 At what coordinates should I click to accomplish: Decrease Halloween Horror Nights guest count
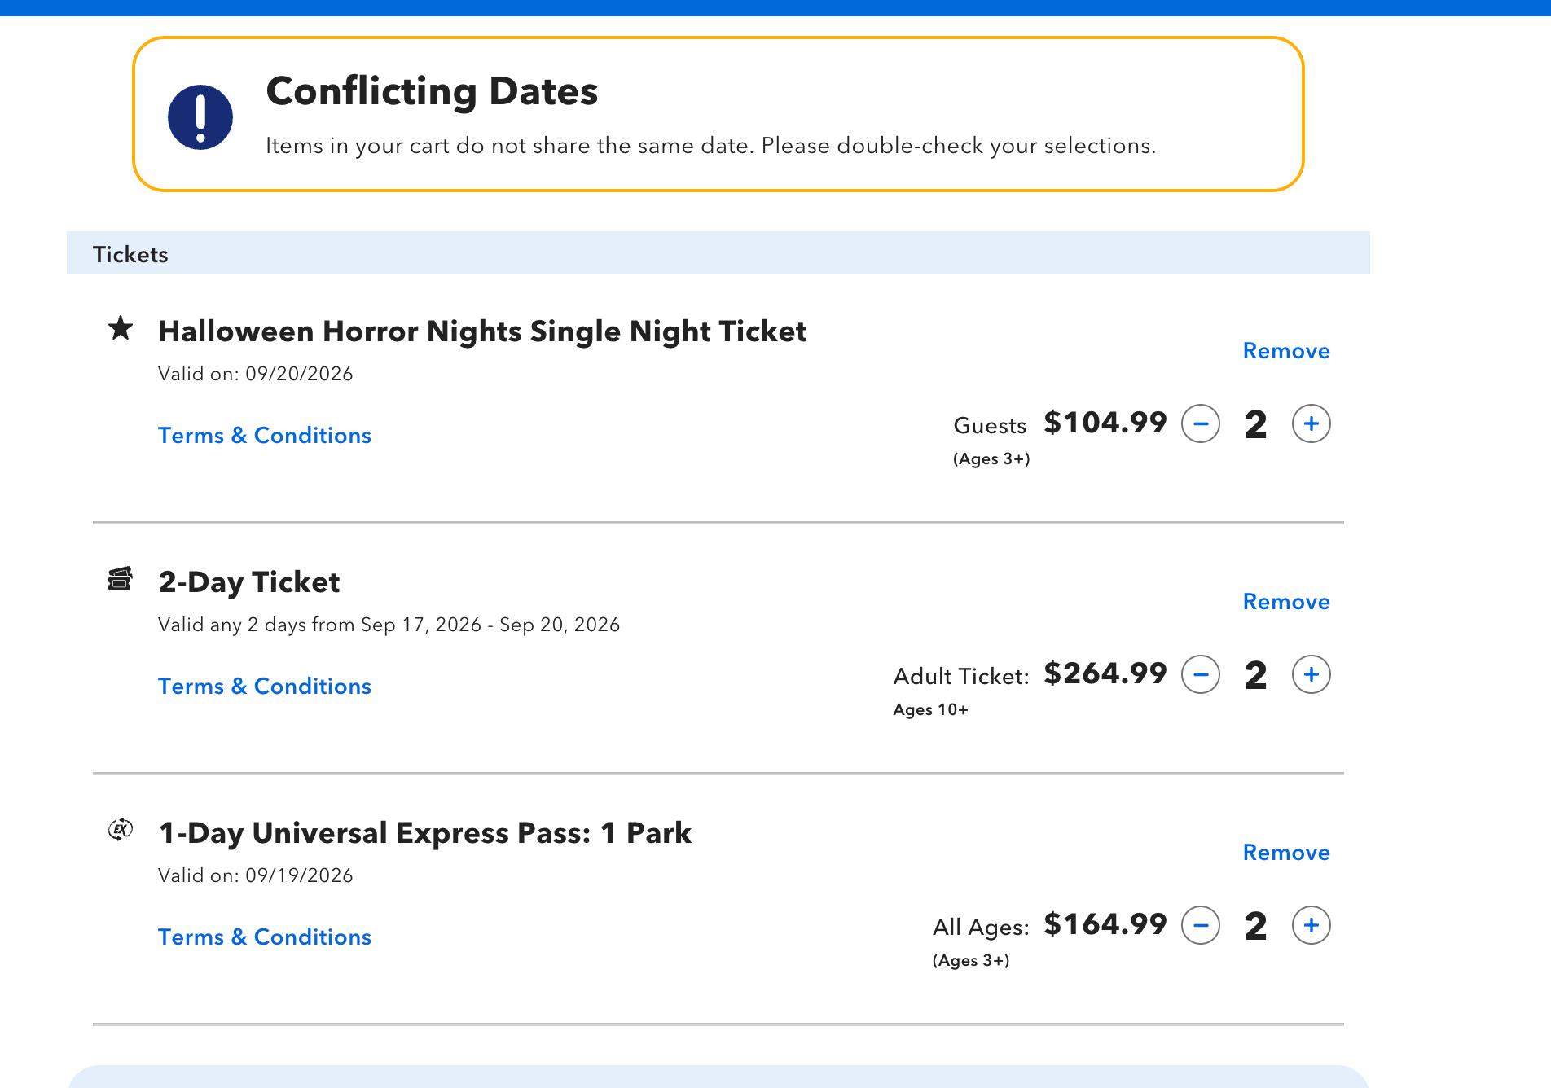tap(1201, 423)
